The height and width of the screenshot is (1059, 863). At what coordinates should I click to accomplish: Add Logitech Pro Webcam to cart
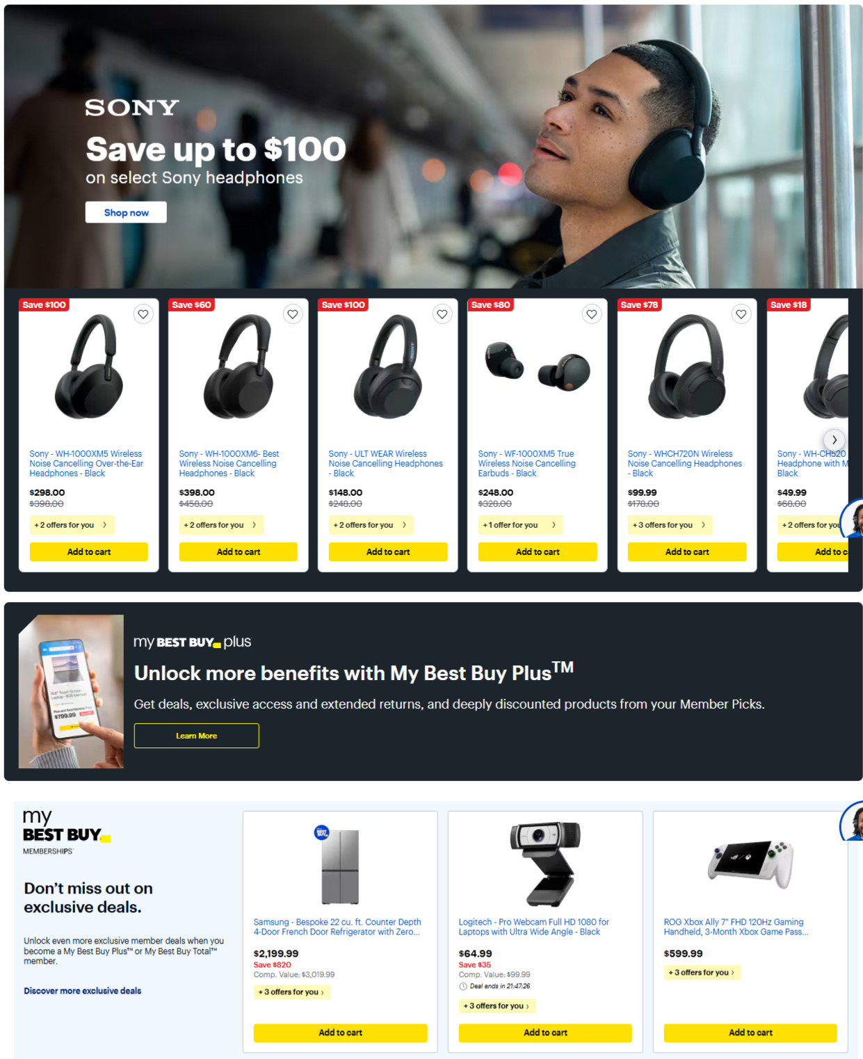tap(545, 1033)
